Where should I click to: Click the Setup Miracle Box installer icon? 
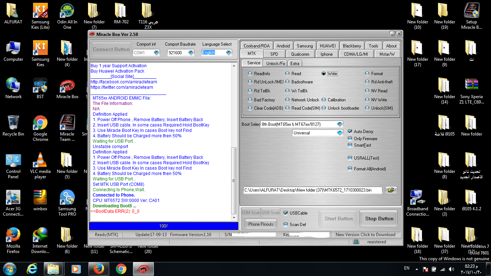click(x=471, y=16)
